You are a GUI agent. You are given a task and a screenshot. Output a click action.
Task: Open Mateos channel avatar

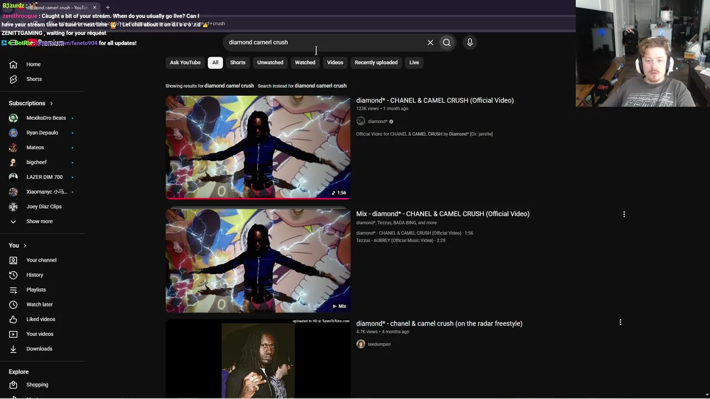click(13, 147)
